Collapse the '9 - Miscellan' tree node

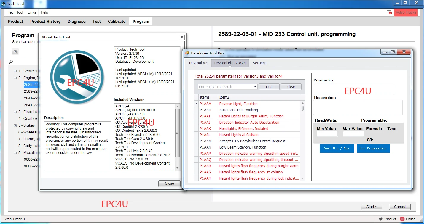15,153
